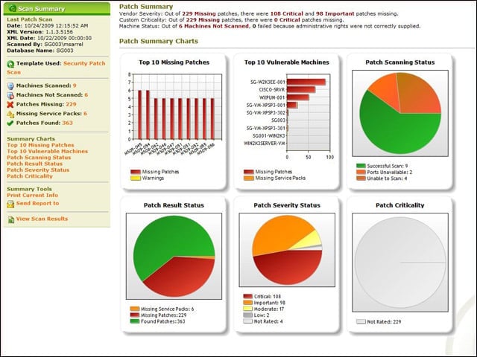Click Print Current Info
This screenshot has width=477, height=357.
(x=33, y=195)
